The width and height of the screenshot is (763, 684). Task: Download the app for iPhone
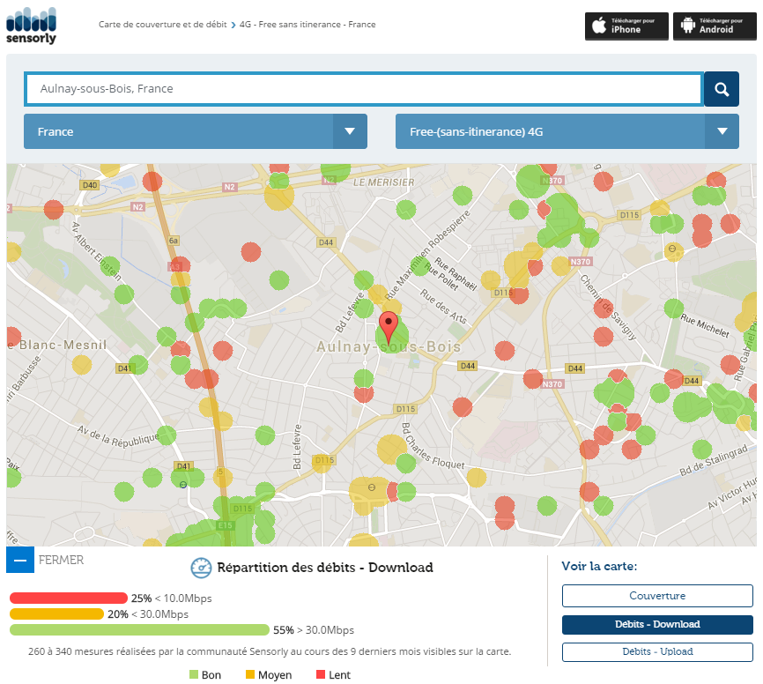(626, 26)
